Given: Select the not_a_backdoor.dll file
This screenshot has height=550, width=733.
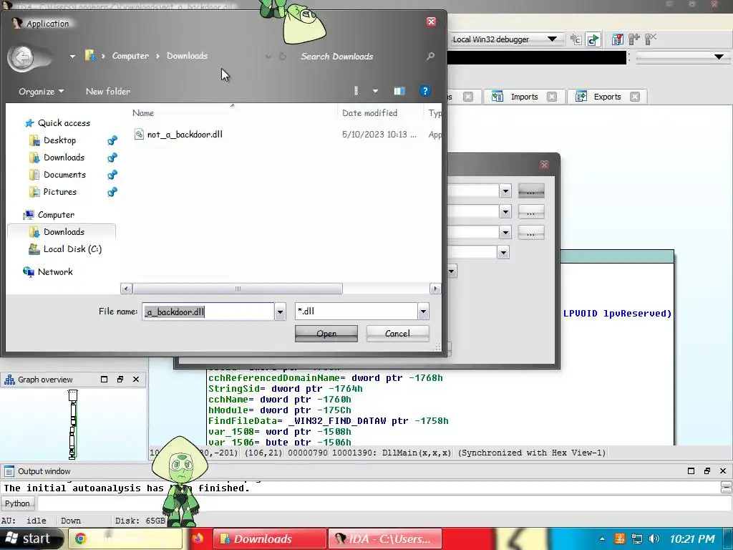Looking at the screenshot, I should 185,135.
